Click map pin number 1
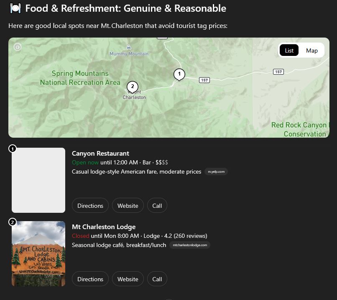The width and height of the screenshot is (337, 300). [x=179, y=74]
